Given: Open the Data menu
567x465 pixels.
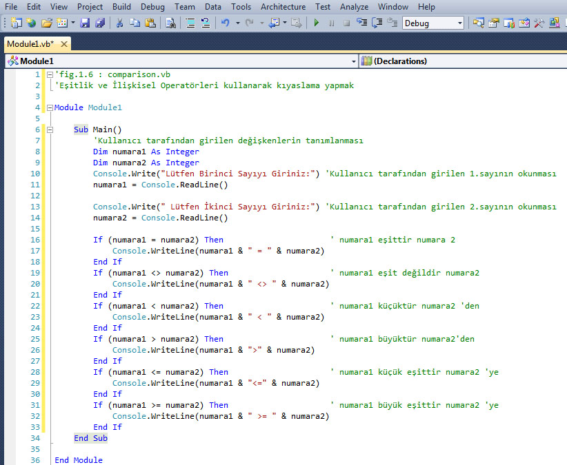Looking at the screenshot, I should pyautogui.click(x=213, y=7).
